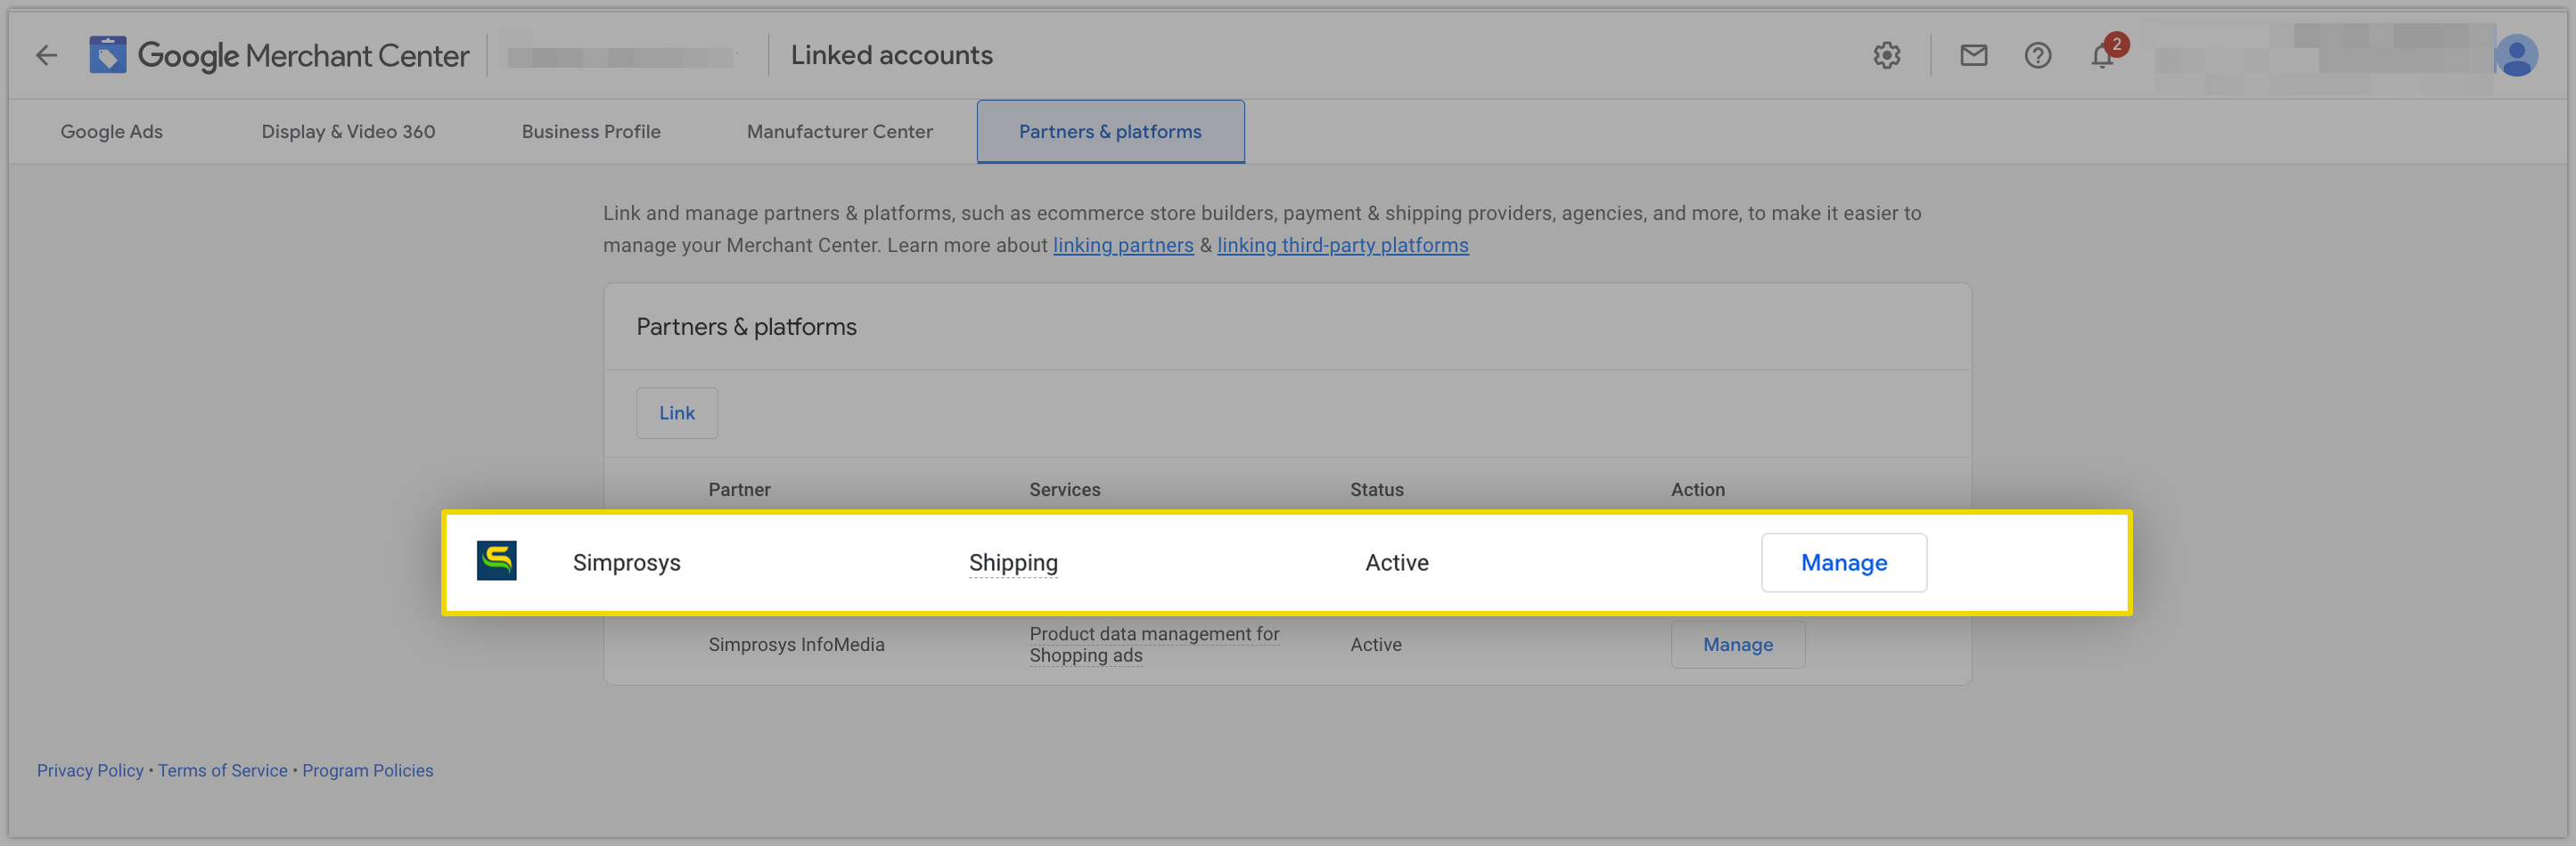This screenshot has height=846, width=2576.
Task: Click the Status column header
Action: point(1376,490)
